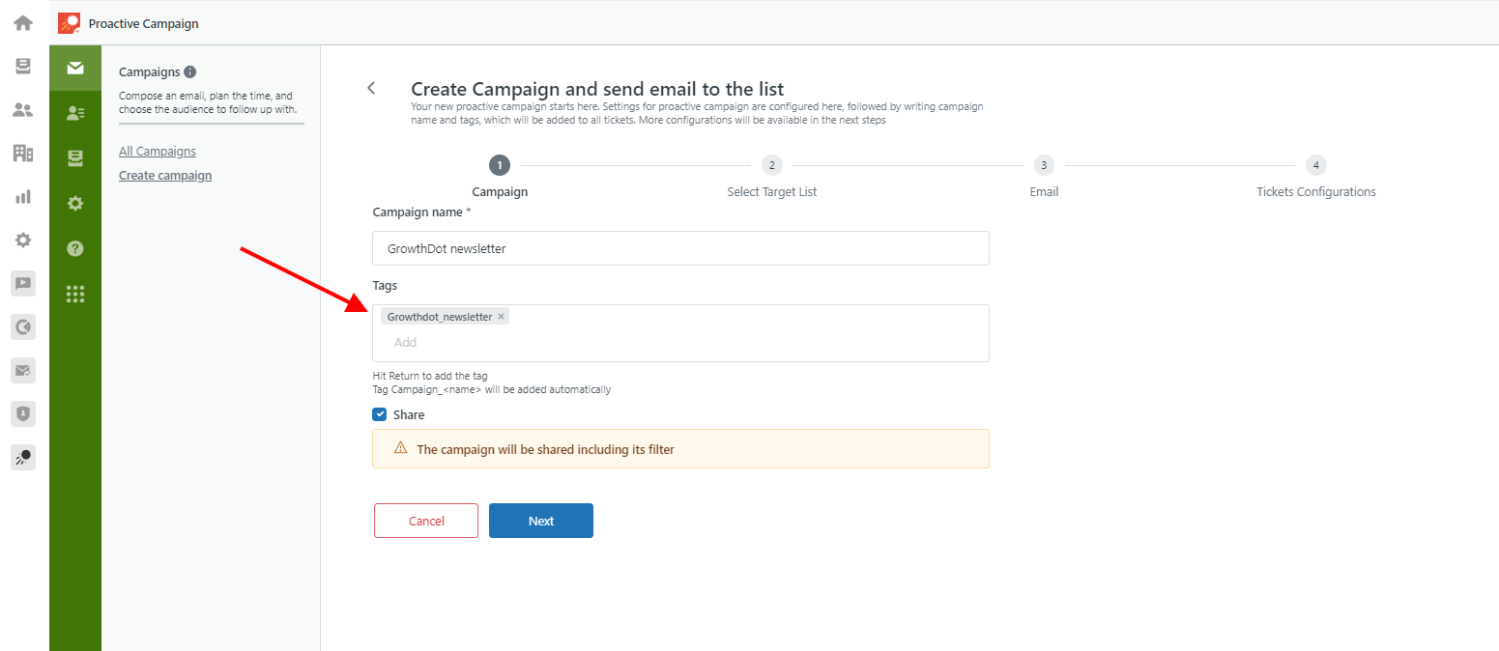Go to step 1 Campaign
The image size is (1499, 651).
500,165
